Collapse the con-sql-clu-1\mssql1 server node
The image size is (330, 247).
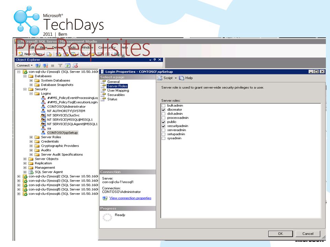[19, 72]
